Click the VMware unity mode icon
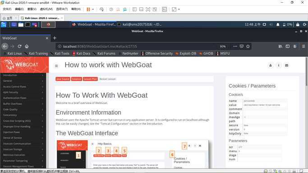This screenshot has height=173, width=308. [155, 9]
